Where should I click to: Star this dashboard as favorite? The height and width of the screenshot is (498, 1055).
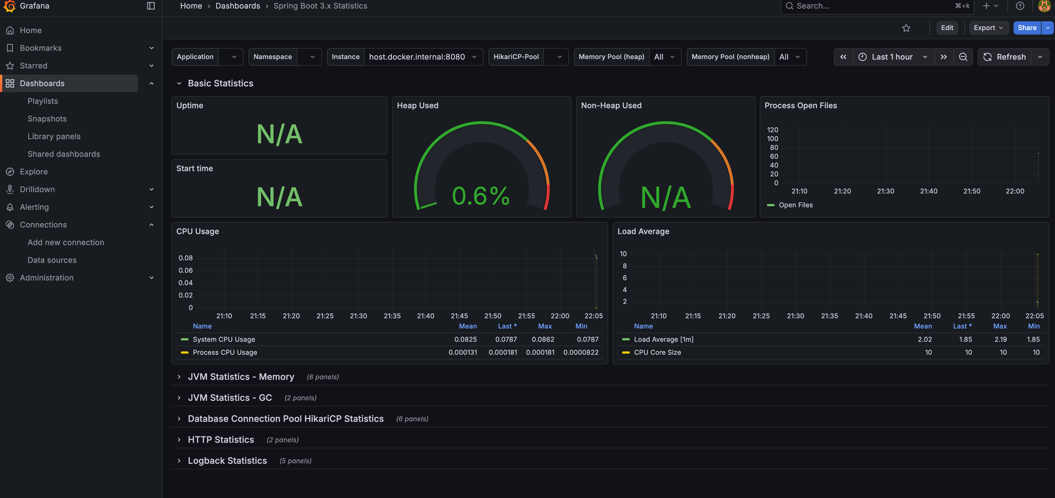[x=906, y=28]
